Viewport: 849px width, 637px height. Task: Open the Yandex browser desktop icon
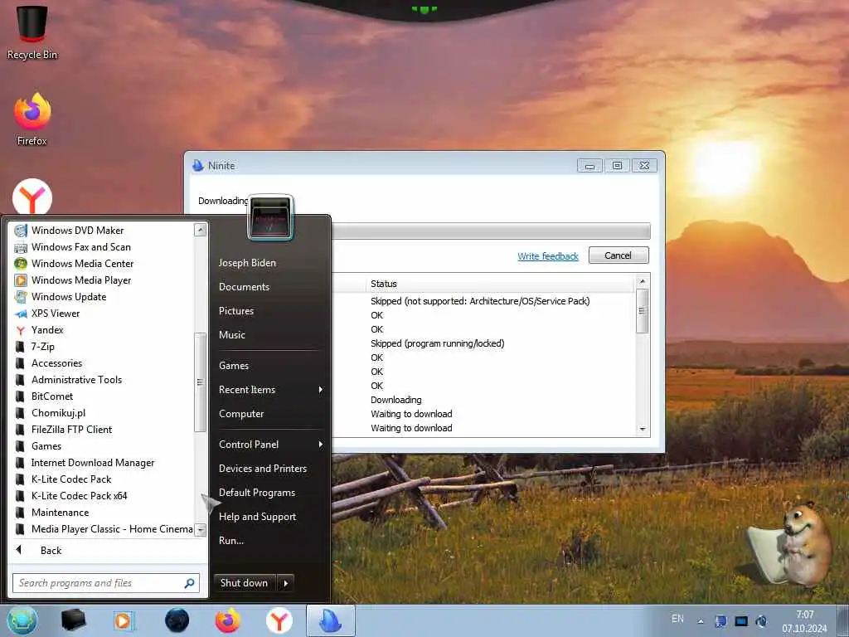[32, 197]
